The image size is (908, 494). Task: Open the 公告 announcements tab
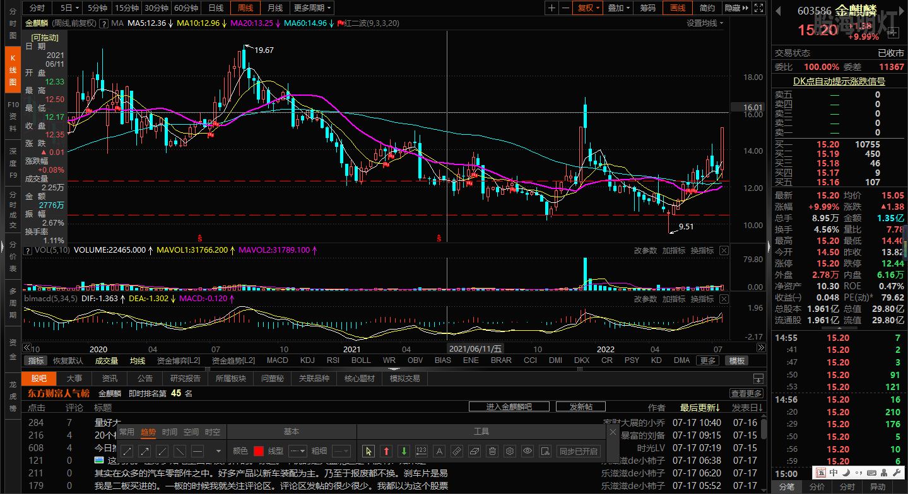point(144,379)
